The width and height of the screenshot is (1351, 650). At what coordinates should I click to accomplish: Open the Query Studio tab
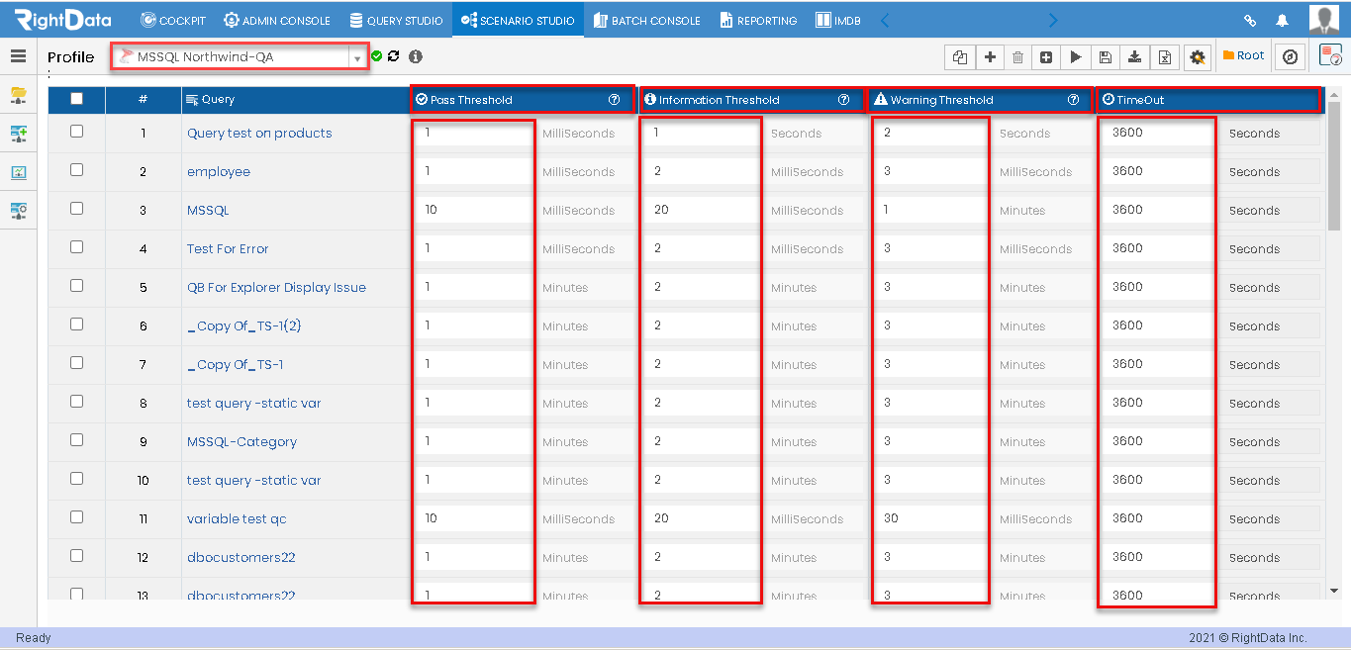click(x=396, y=20)
